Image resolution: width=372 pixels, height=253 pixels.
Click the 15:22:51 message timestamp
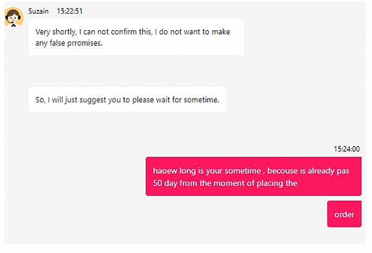pos(69,11)
